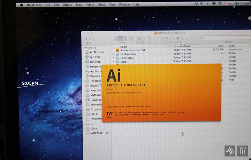Switch Finder to Cover Flow view
251x160 pixels.
point(131,38)
